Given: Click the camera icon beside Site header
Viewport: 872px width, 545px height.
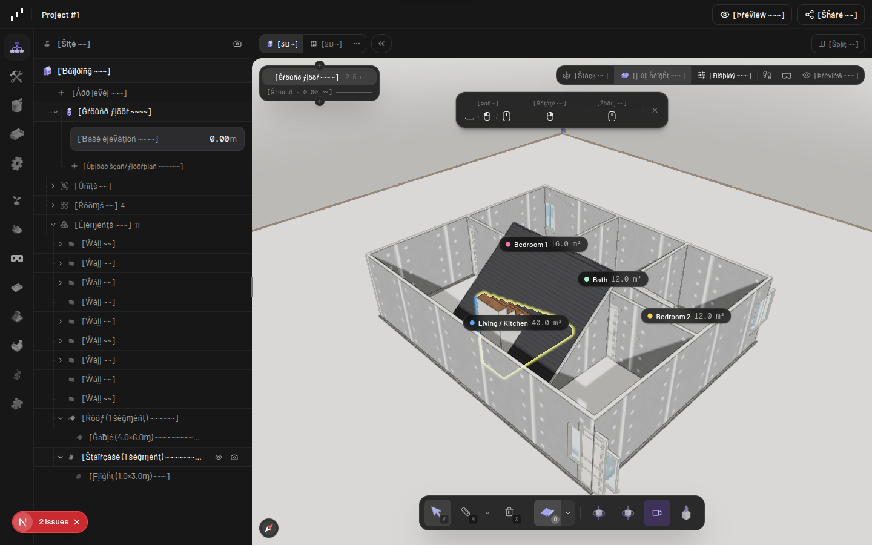Looking at the screenshot, I should coord(237,44).
